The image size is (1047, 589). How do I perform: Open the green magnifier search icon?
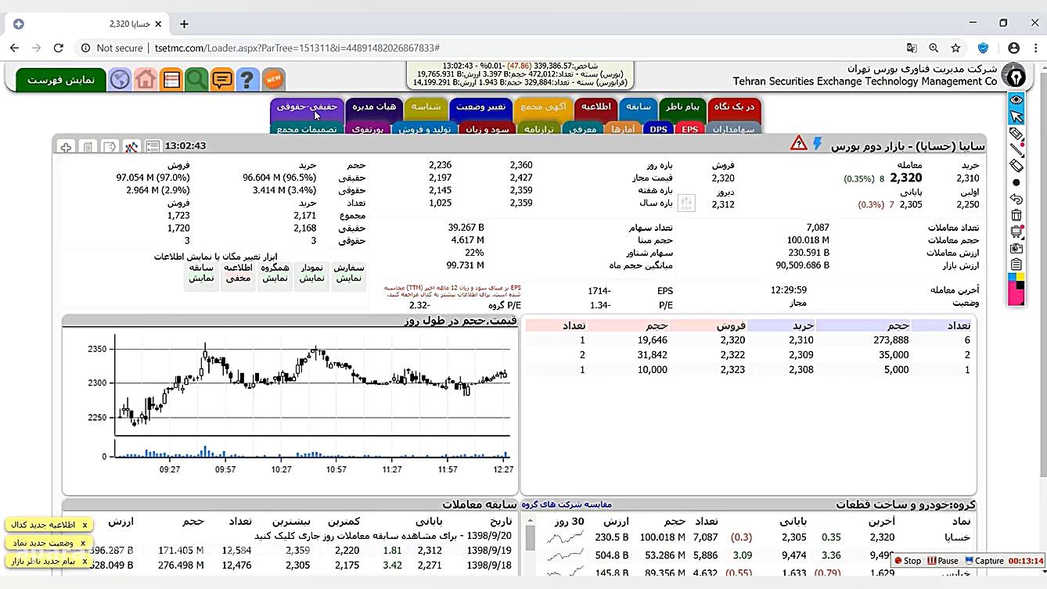click(196, 79)
